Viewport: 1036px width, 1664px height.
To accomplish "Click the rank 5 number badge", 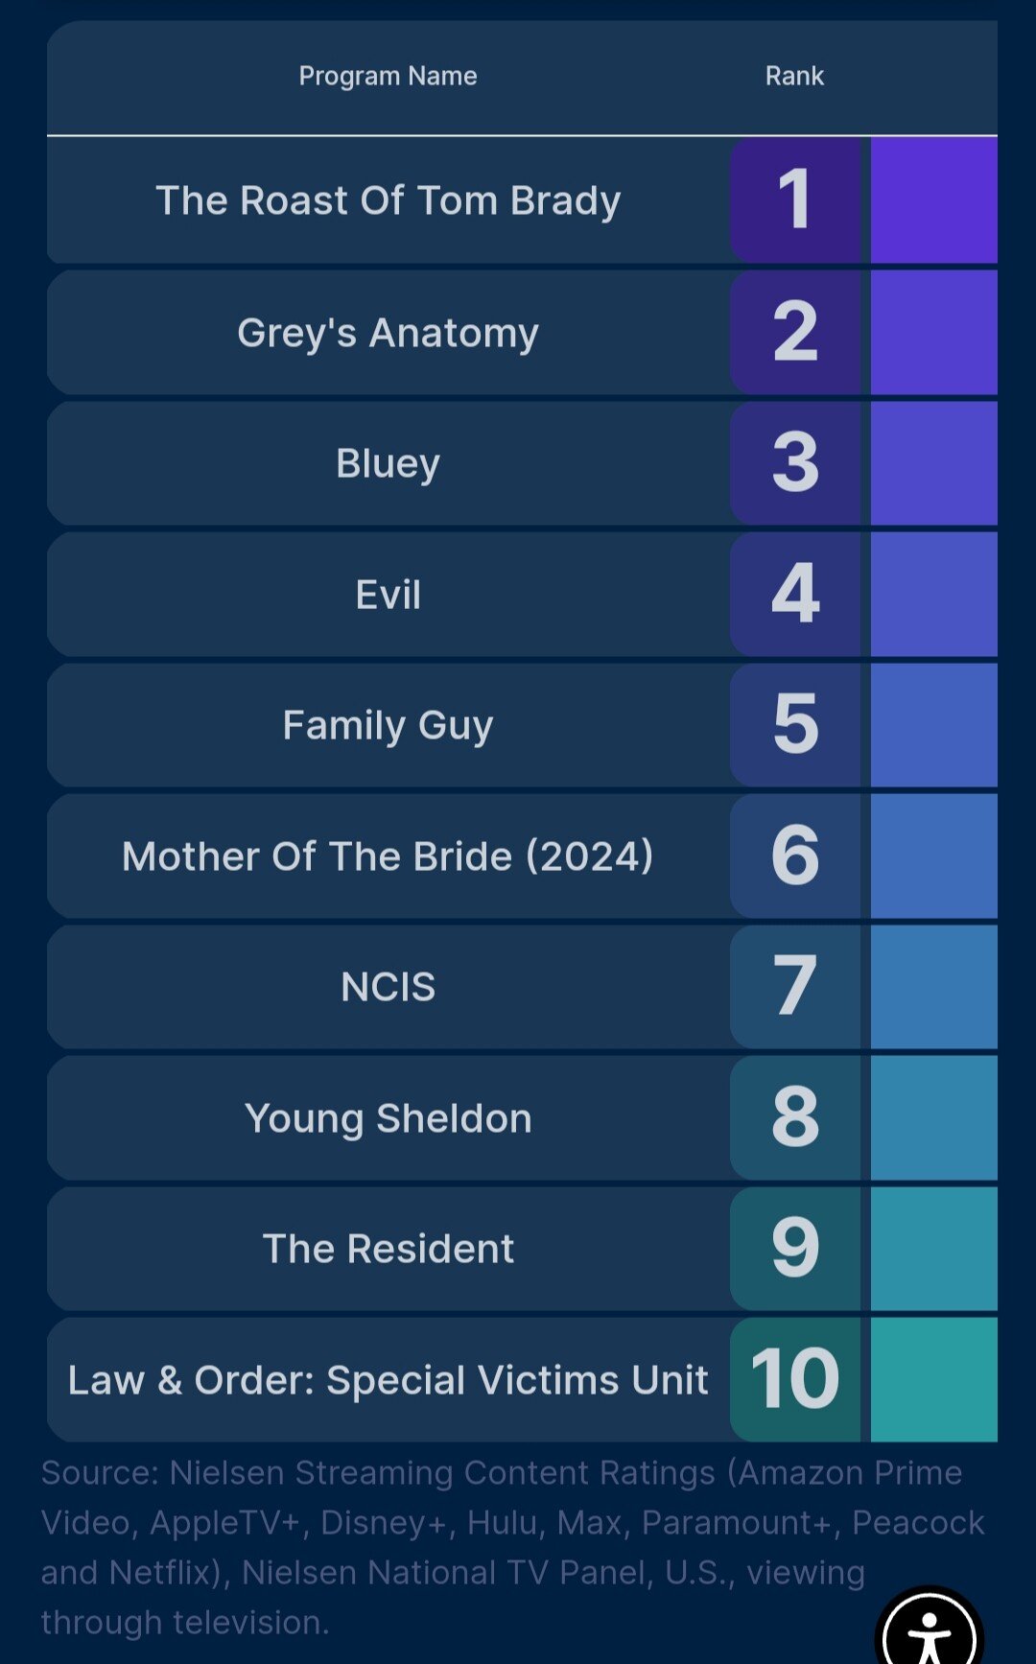I will click(x=796, y=725).
